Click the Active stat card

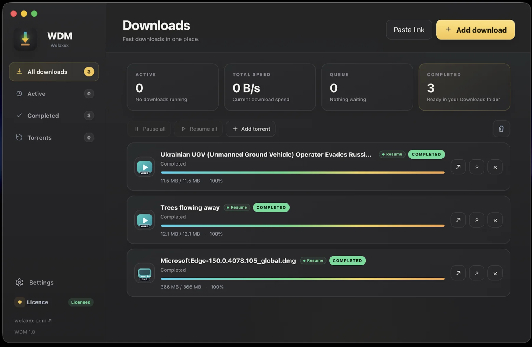(x=173, y=87)
